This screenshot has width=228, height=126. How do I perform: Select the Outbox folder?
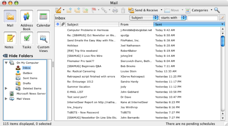[28, 73]
